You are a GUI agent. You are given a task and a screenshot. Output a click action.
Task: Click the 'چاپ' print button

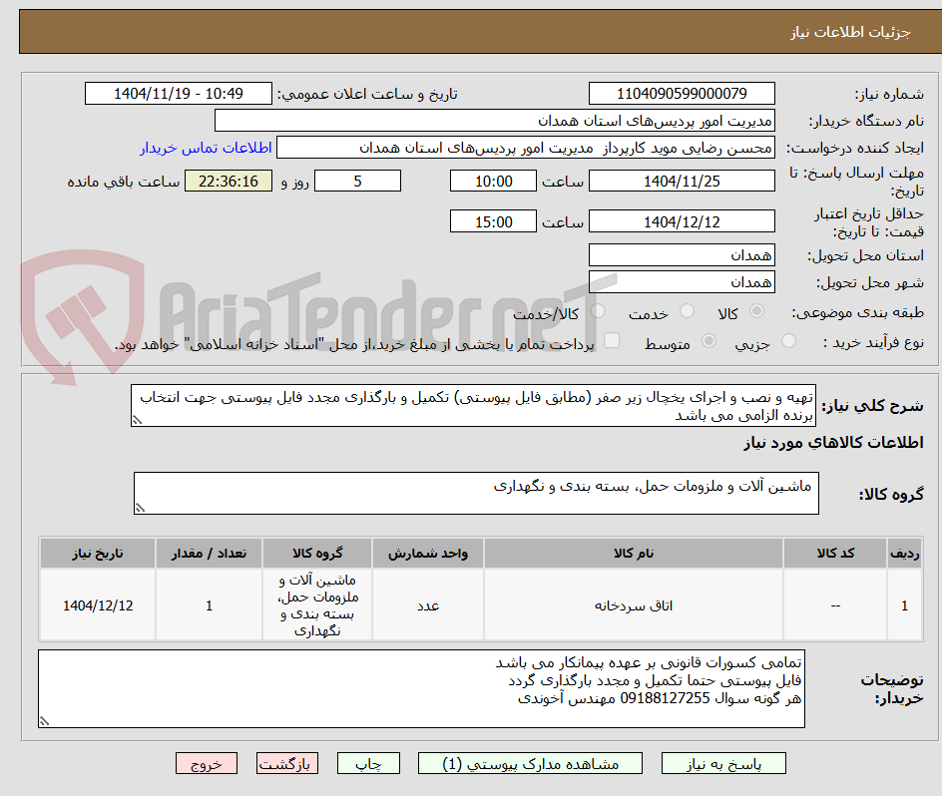[368, 763]
